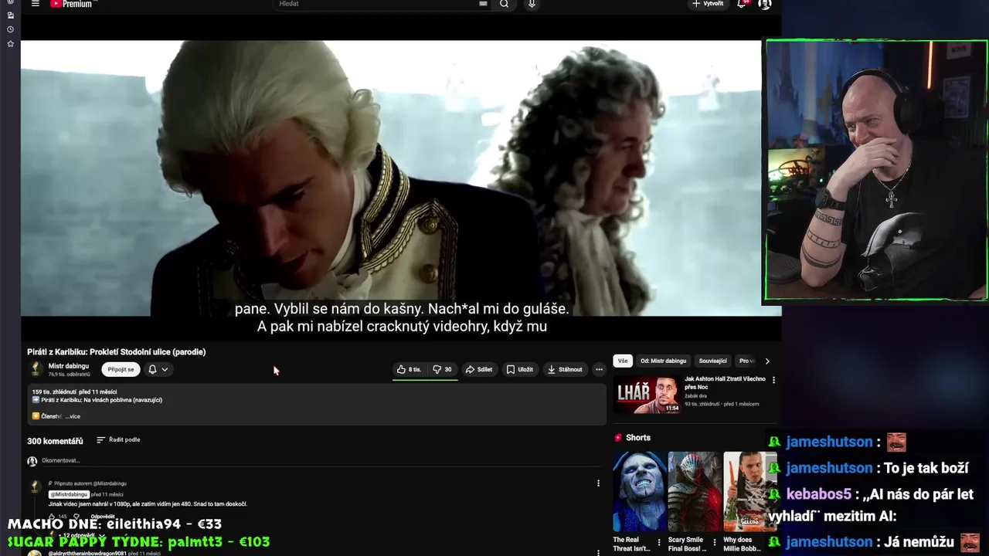Open options for Scary Smile Final Boss short
989x556 pixels.
point(714,541)
